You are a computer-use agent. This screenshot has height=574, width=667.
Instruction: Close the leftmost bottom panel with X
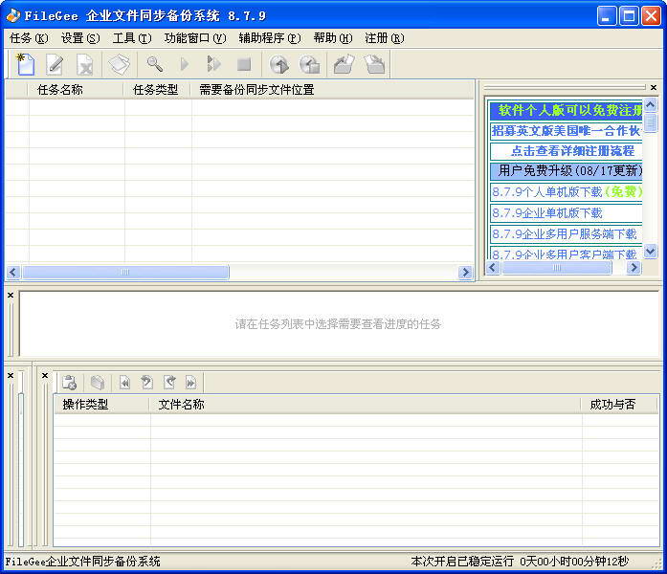click(11, 375)
